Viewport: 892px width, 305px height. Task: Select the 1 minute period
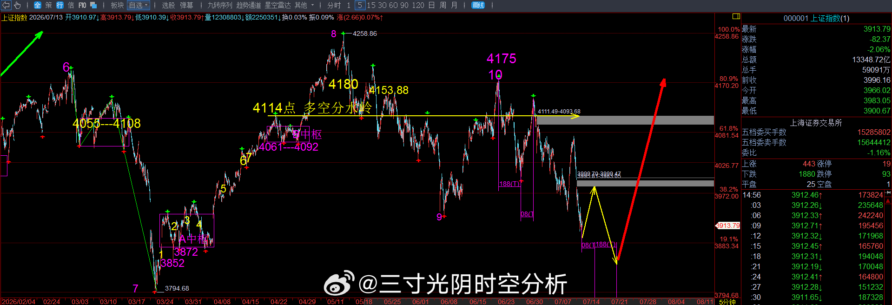349,5
